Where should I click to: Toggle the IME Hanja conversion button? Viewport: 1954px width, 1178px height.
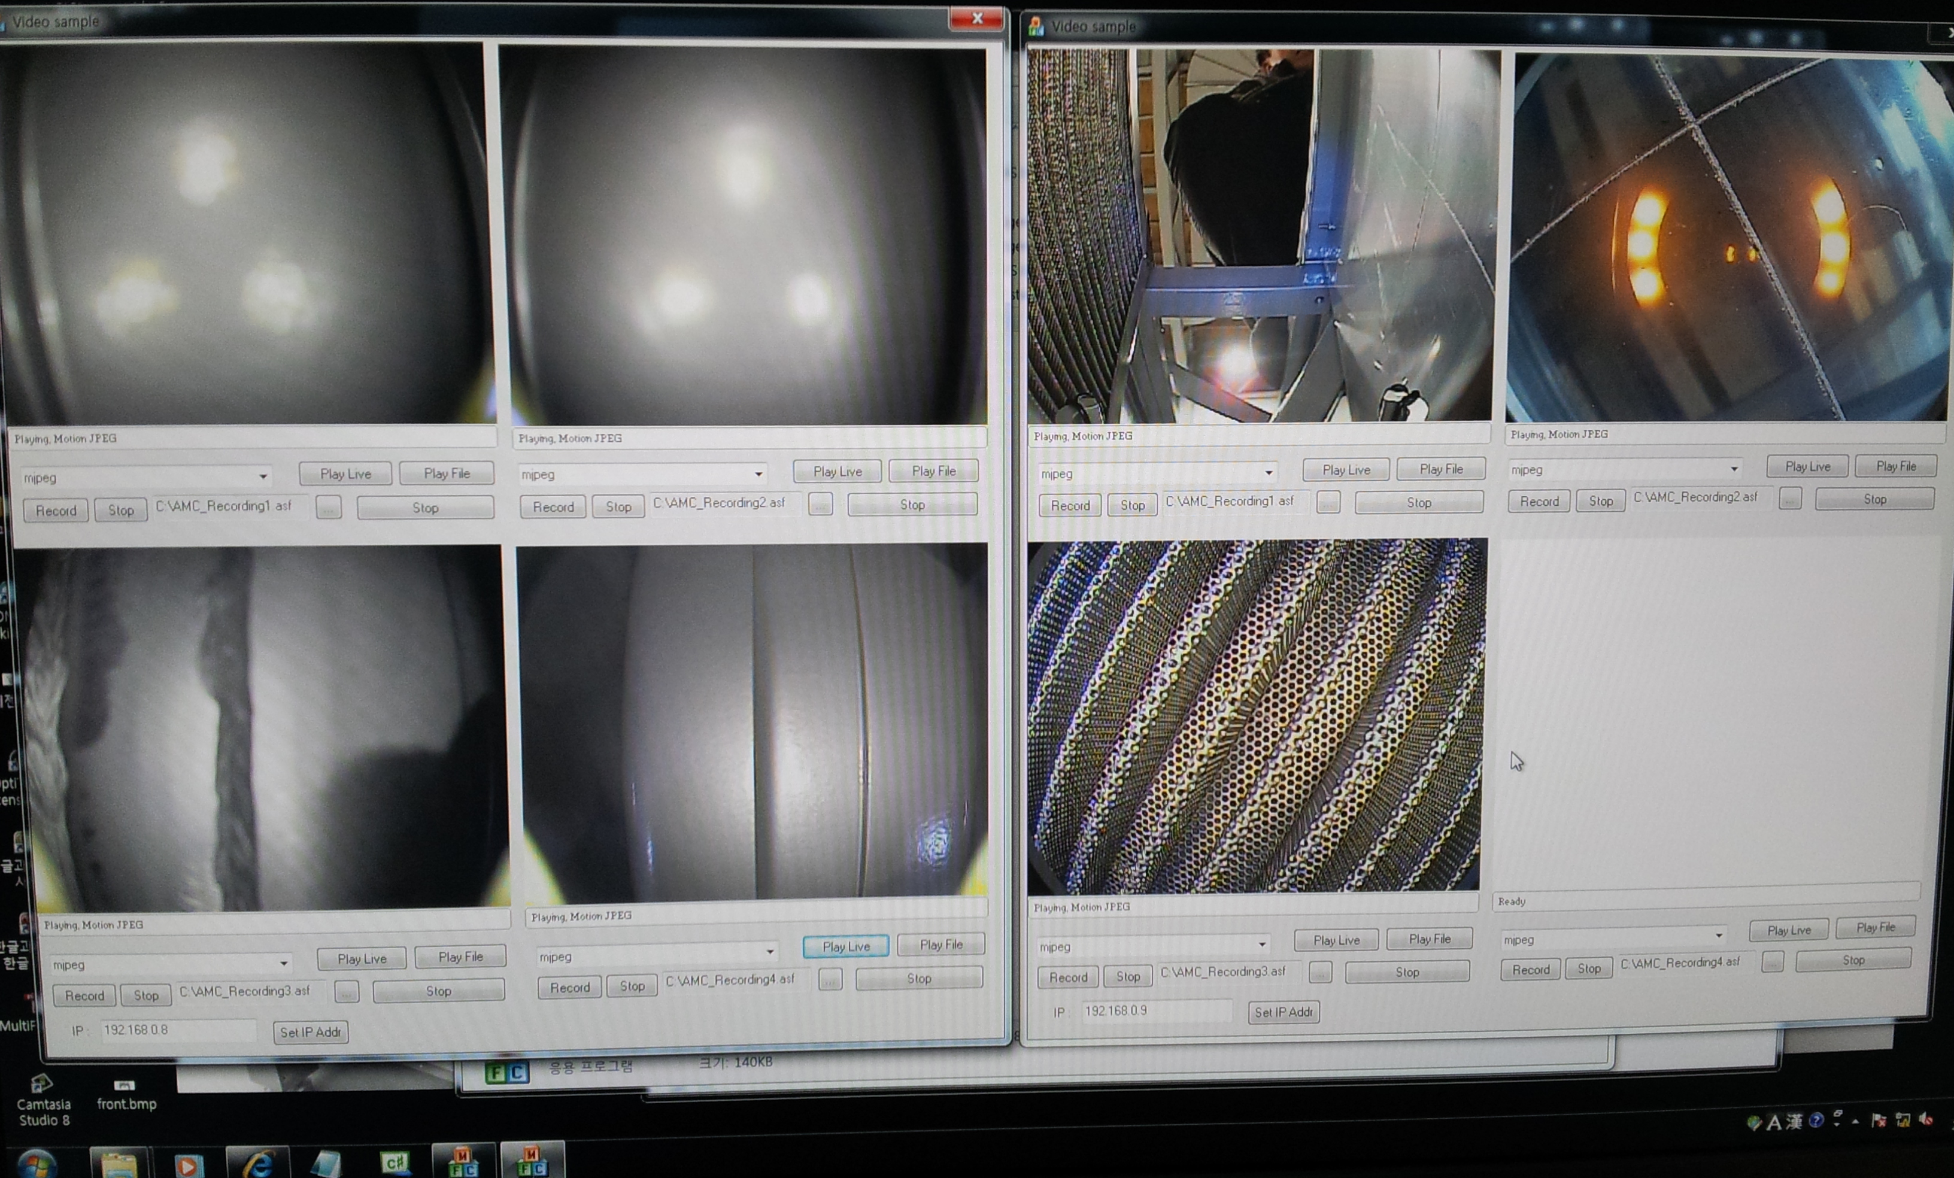click(1794, 1121)
